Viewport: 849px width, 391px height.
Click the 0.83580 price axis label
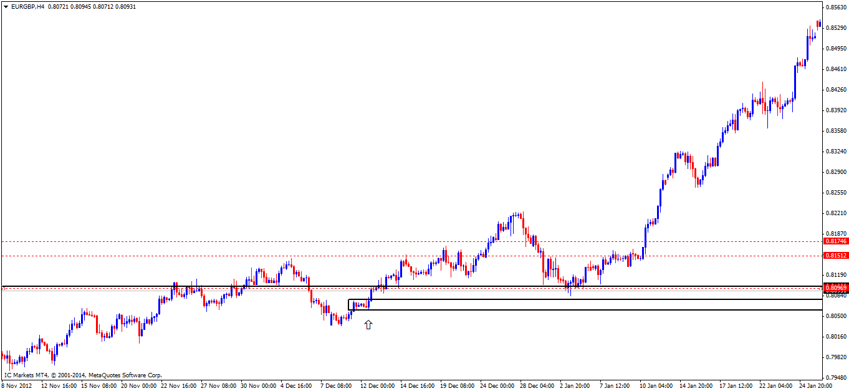pos(836,131)
